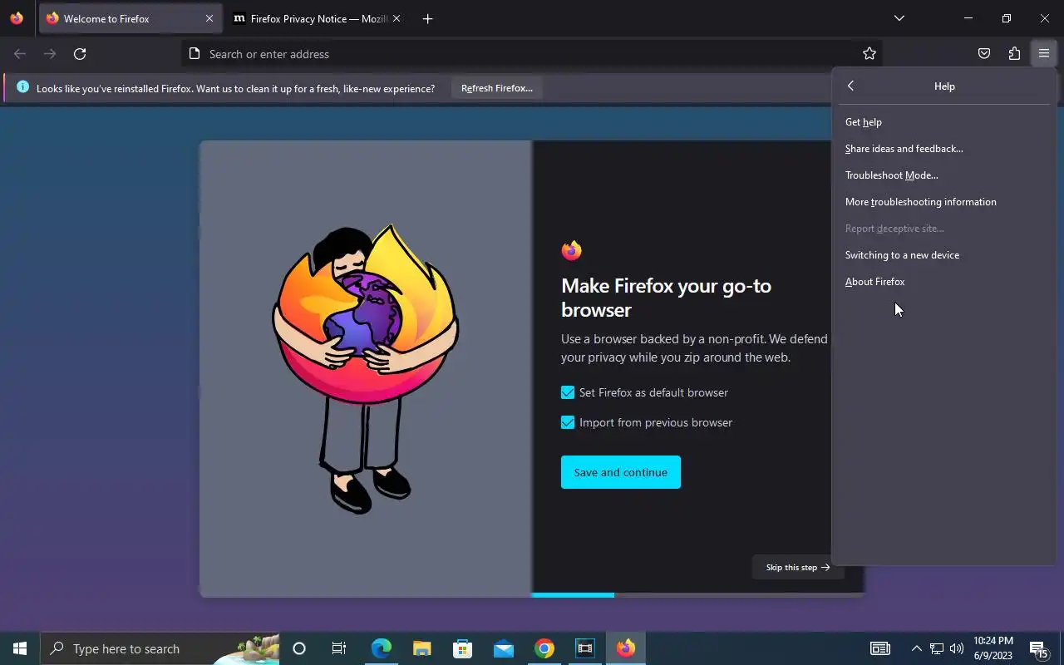The image size is (1064, 665).
Task: Switch to Firefox Privacy Notice tab
Action: (318, 18)
